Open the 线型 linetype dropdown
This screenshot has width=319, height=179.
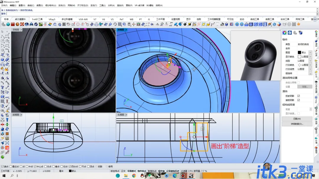310,61
